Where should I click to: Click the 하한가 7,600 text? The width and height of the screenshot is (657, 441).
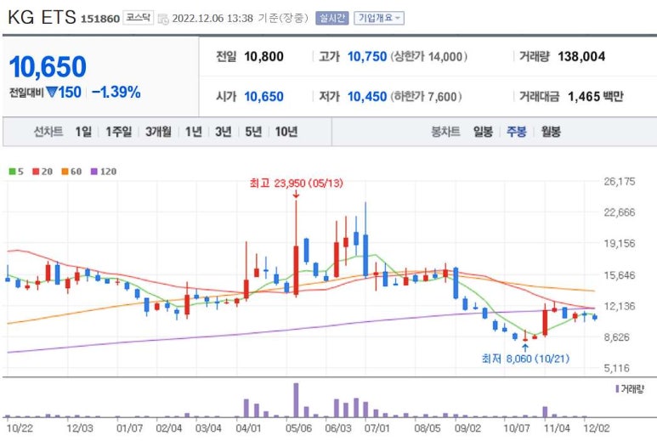point(426,97)
